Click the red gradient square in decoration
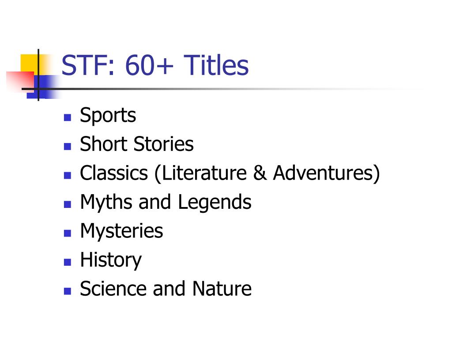Screen dimensions: 452x339 coord(20,82)
